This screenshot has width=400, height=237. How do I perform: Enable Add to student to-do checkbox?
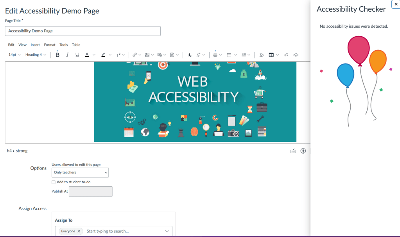click(54, 182)
